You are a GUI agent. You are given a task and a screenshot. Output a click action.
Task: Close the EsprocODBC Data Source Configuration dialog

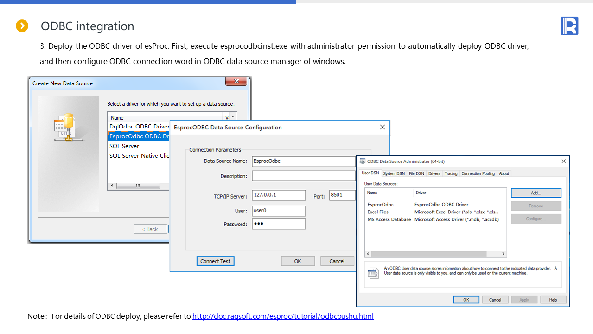click(383, 127)
